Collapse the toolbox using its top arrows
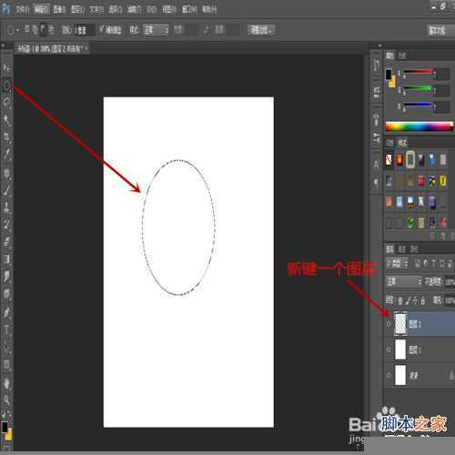This screenshot has height=455, width=455. 3,46
